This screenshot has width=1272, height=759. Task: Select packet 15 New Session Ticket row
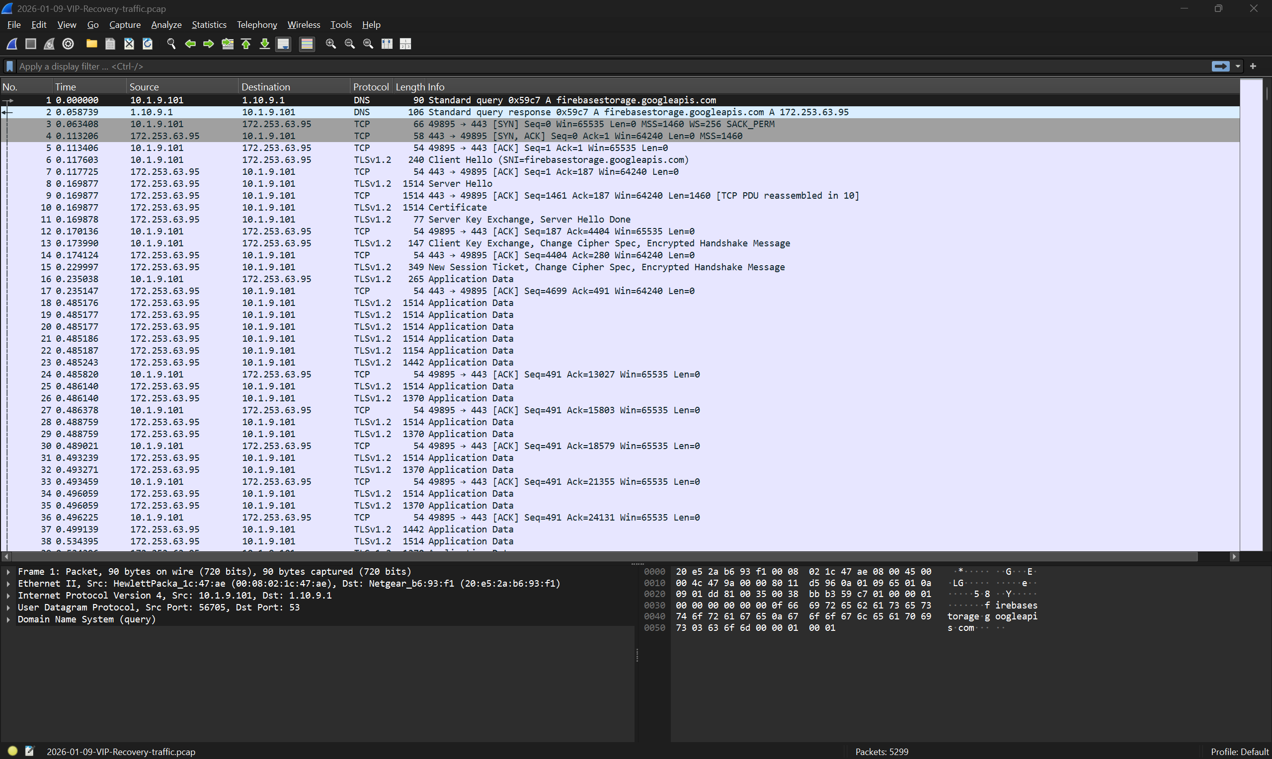coord(621,267)
